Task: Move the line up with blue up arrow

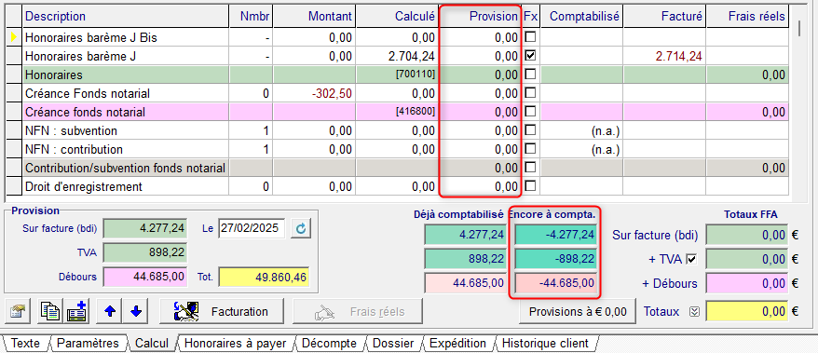Action: click(110, 312)
